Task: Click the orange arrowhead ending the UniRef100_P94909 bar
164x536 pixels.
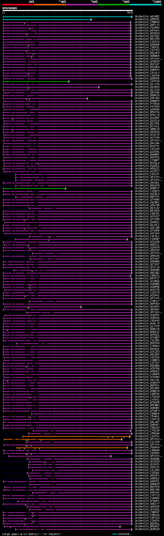Action: (128, 448)
